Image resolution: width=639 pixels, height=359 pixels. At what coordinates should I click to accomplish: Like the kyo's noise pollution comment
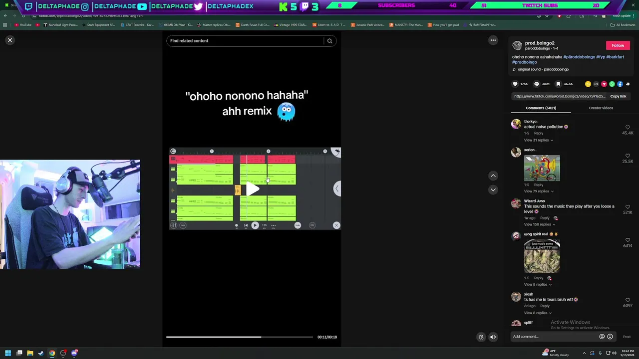point(628,128)
